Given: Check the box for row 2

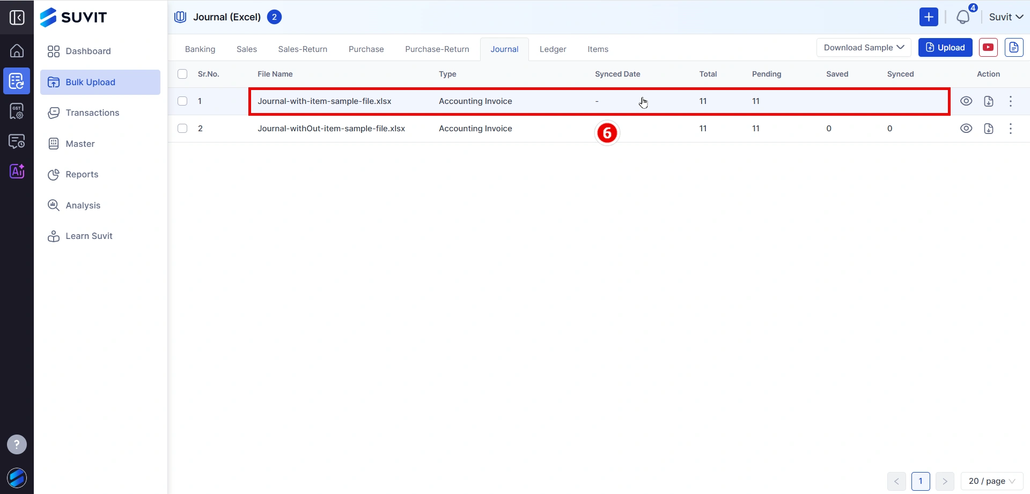Looking at the screenshot, I should coord(182,129).
